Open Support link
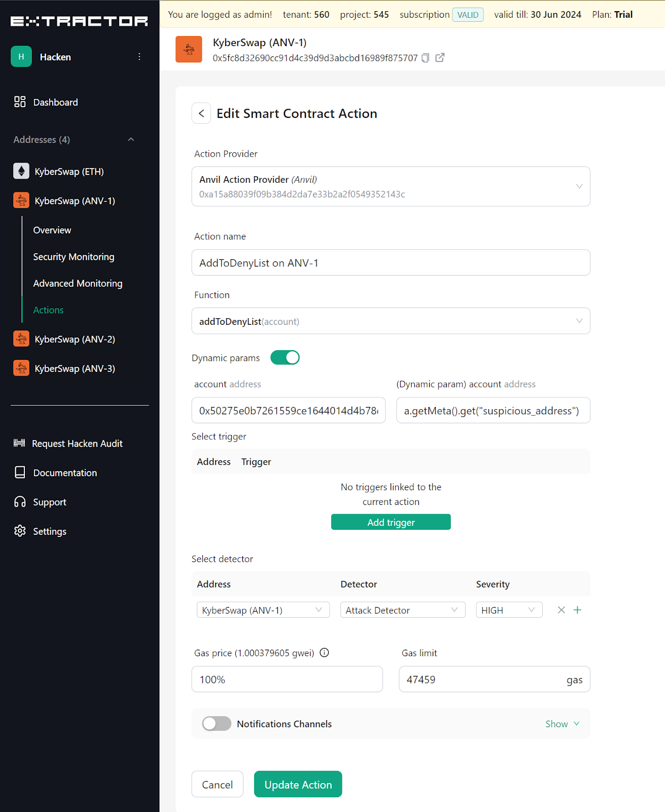665x812 pixels. click(50, 502)
